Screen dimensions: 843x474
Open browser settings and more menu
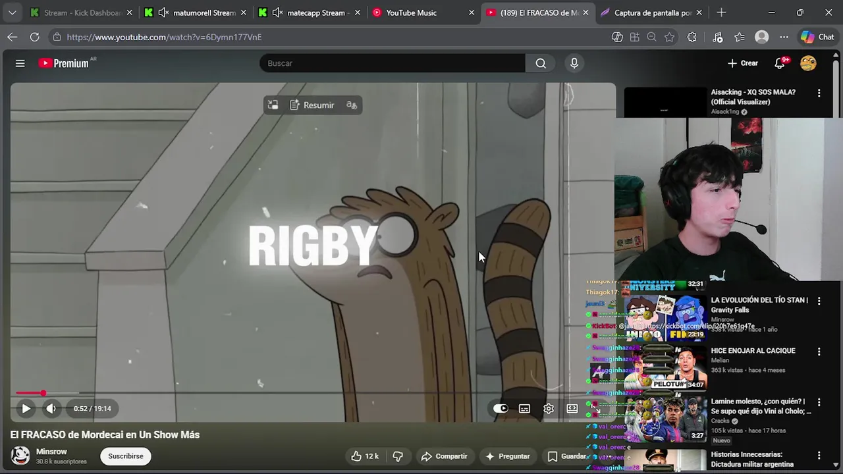click(784, 37)
